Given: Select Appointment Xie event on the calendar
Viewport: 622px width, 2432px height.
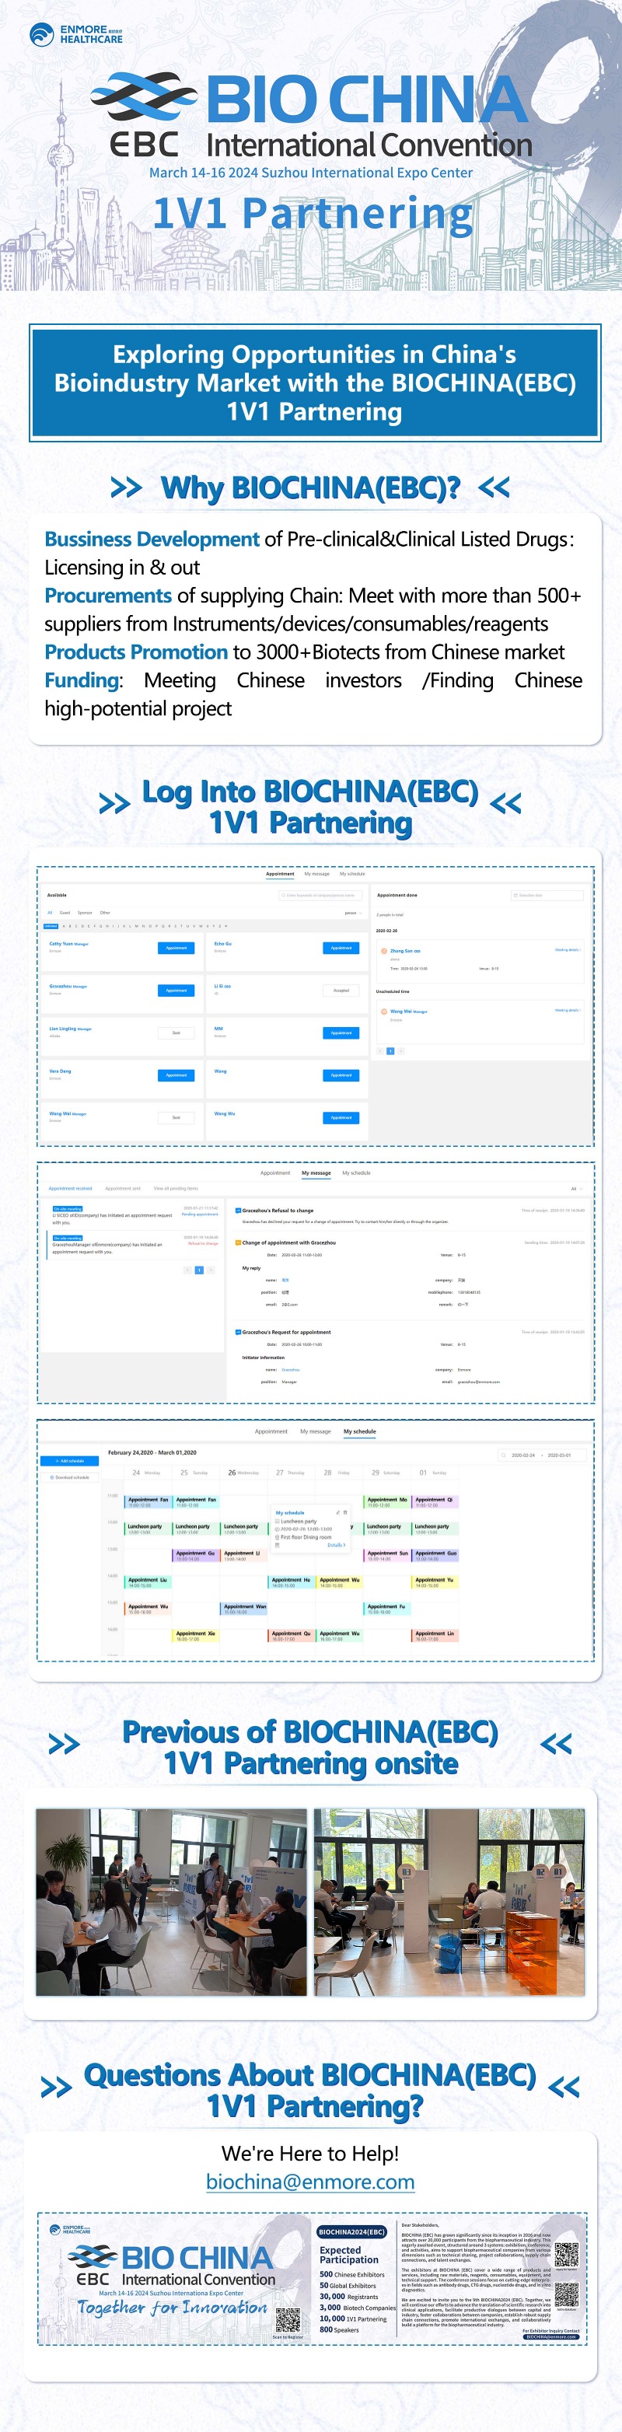Looking at the screenshot, I should pyautogui.click(x=197, y=1635).
